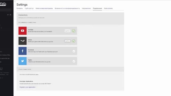Open the pill dropdown on Steam row
171x96 pixels.
click(x=68, y=41)
